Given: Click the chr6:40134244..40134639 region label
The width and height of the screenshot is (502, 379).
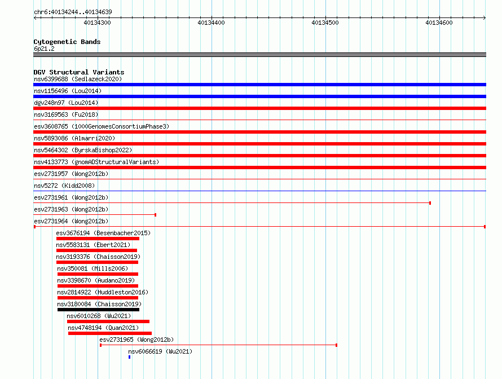Looking at the screenshot, I should click(x=73, y=12).
